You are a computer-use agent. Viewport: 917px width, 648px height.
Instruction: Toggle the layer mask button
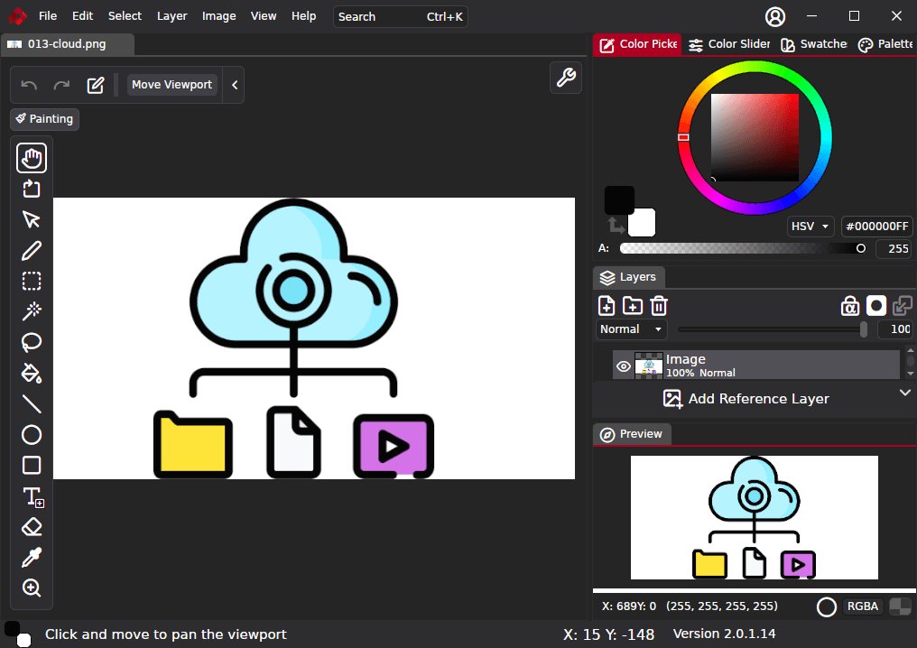pyautogui.click(x=875, y=306)
